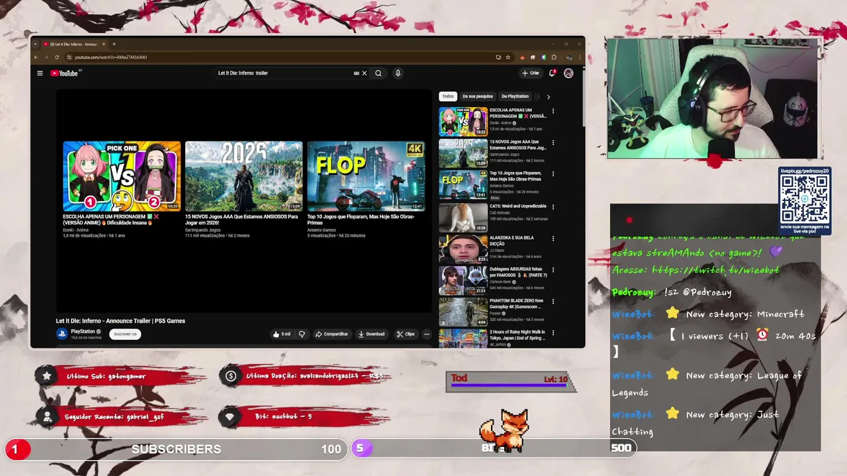Image resolution: width=847 pixels, height=476 pixels.
Task: Open YouTube notifications bell
Action: 552,73
